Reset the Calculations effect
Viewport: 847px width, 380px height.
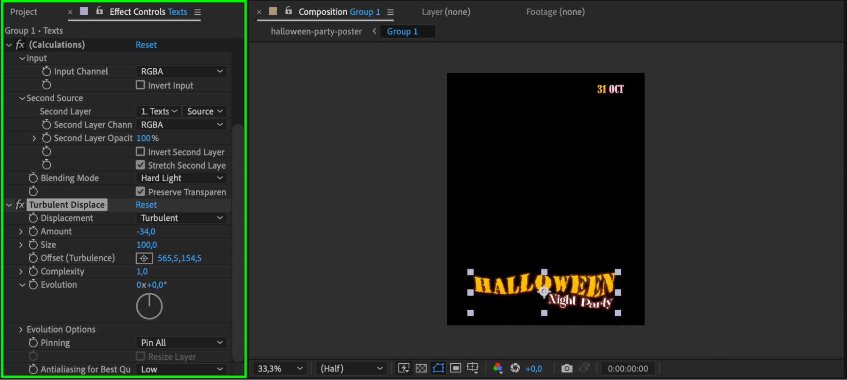(146, 44)
